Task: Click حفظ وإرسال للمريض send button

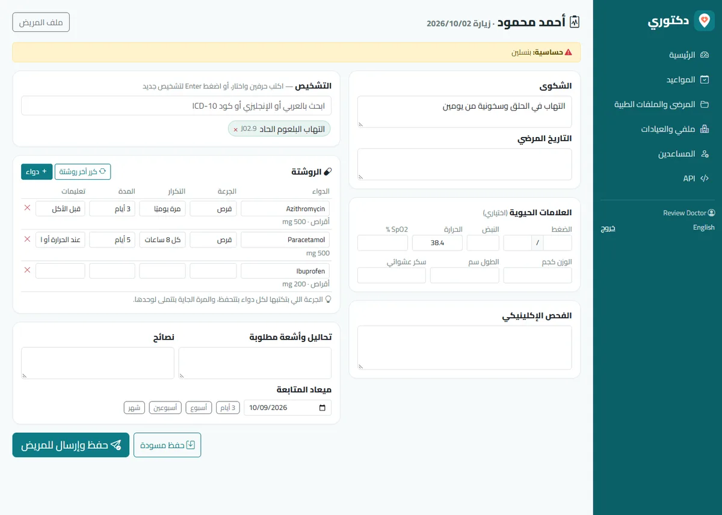Action: (x=71, y=445)
